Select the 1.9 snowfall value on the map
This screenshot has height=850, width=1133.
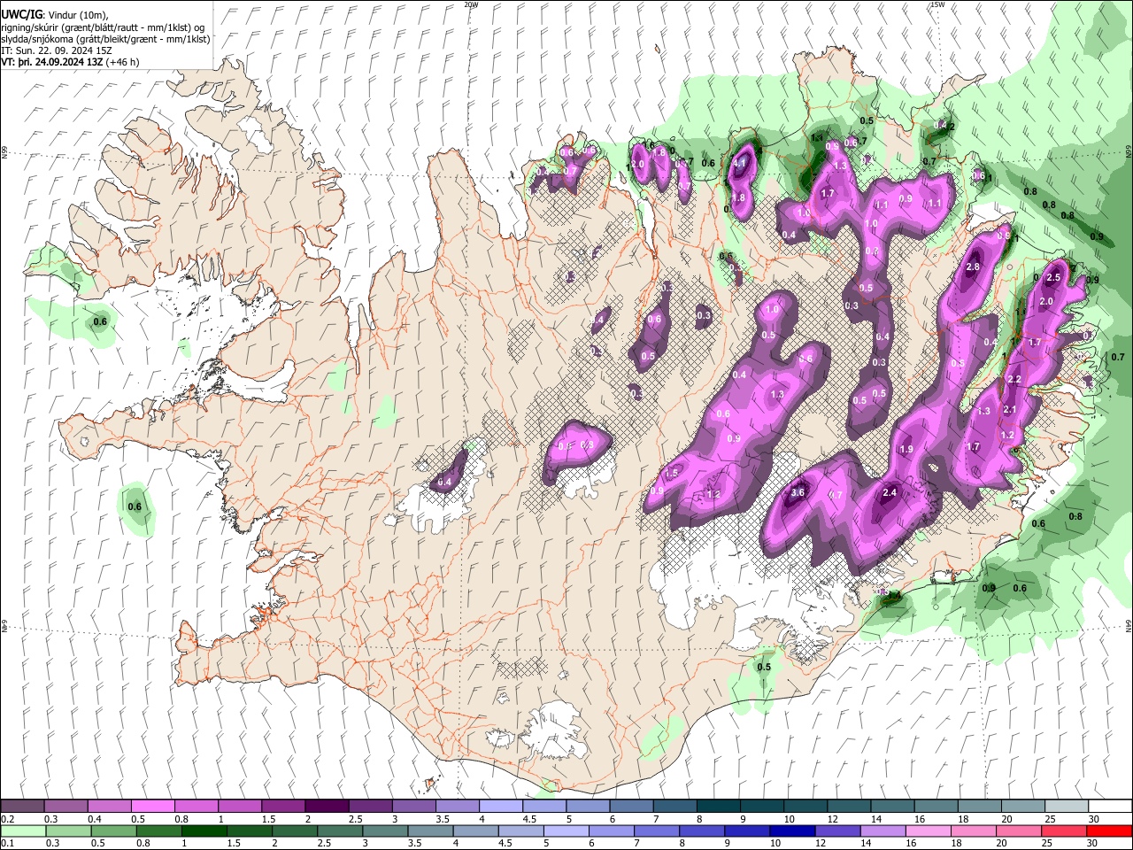pos(906,450)
